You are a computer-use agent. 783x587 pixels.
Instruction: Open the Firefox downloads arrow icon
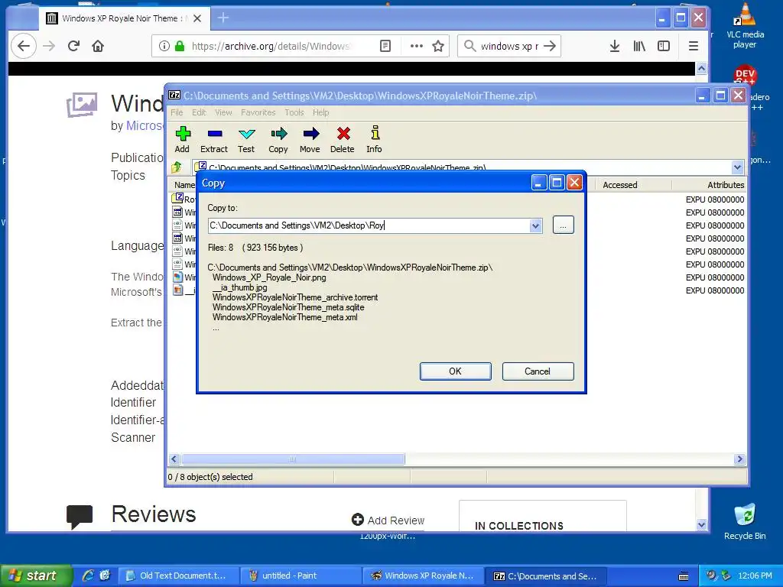(x=615, y=46)
